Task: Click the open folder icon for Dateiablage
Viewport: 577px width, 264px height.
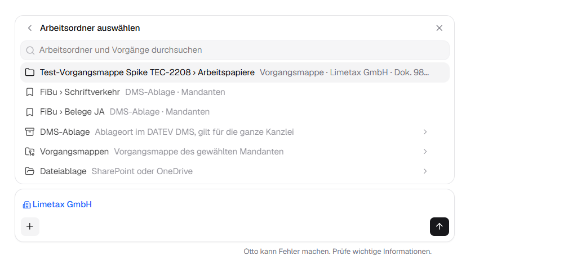Action: pos(30,171)
